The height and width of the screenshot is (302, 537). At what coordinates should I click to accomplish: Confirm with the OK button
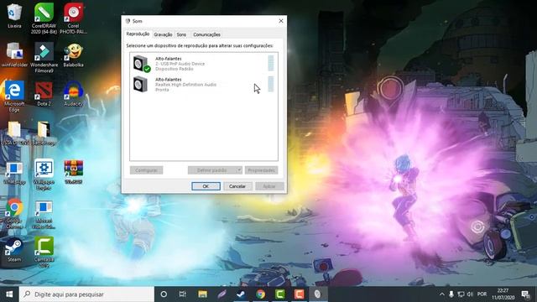(x=206, y=186)
